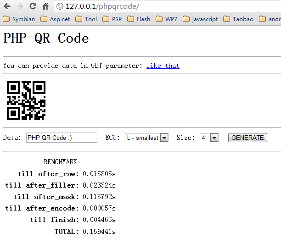Open the Symbian bookmark folder

click(x=19, y=19)
